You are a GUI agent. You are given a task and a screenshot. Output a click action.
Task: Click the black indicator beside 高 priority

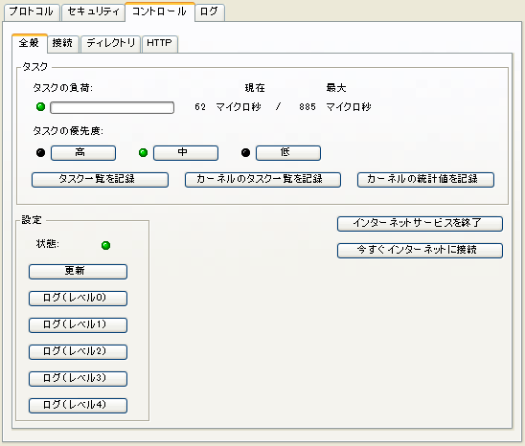(40, 153)
